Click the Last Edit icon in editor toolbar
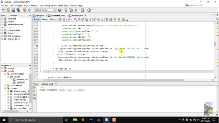The height and width of the screenshot is (123, 219). (60, 19)
